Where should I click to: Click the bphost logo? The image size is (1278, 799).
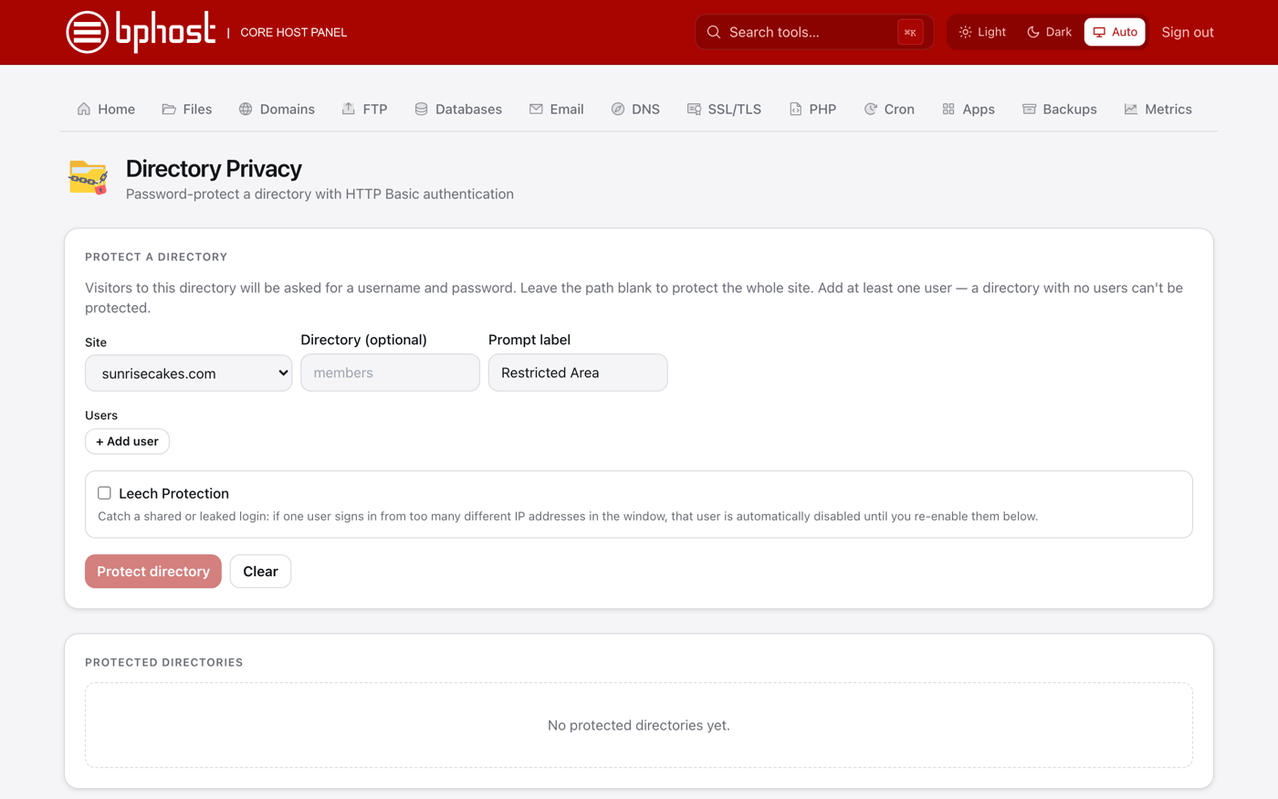pos(141,32)
